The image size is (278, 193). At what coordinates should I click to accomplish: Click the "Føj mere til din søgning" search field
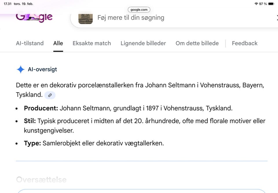[x=131, y=17]
